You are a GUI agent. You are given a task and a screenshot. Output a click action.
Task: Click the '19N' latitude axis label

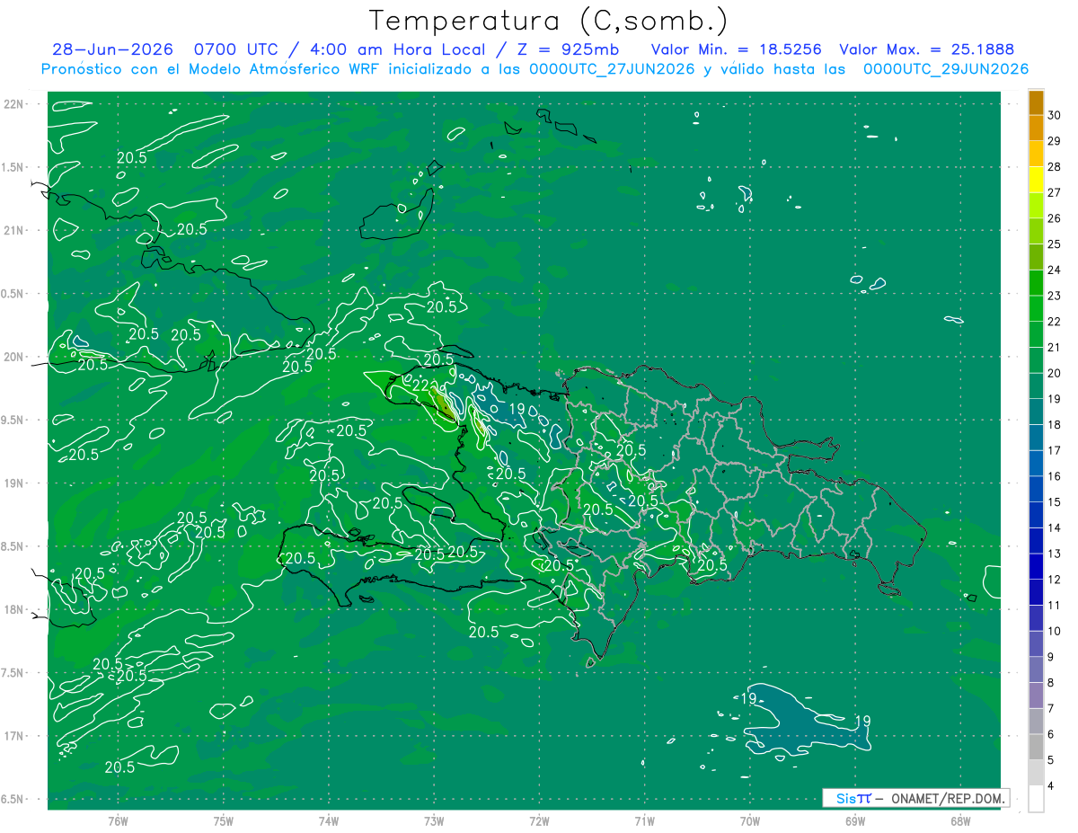(x=14, y=483)
